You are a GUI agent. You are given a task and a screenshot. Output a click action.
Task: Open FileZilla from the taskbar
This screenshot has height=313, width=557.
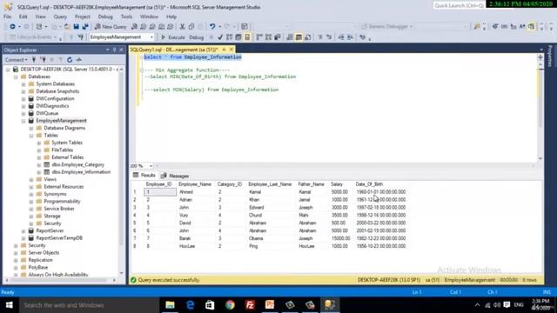coord(250,305)
